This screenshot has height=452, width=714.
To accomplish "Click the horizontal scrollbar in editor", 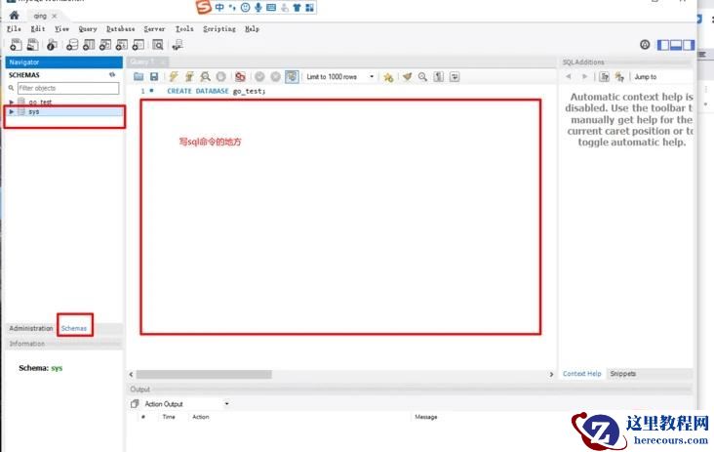I will (x=204, y=374).
